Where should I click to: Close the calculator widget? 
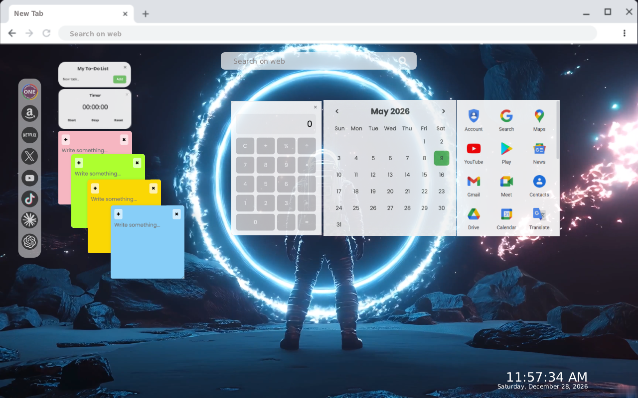tap(315, 107)
